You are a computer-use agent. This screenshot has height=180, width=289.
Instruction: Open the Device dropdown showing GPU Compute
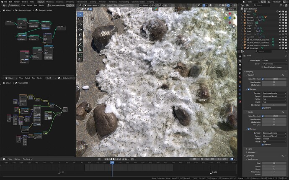pyautogui.click(x=274, y=64)
